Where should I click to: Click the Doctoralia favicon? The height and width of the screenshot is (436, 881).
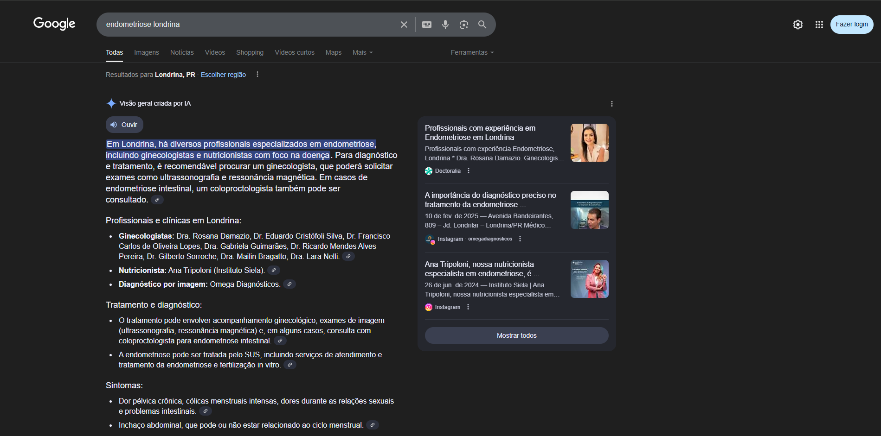tap(429, 171)
